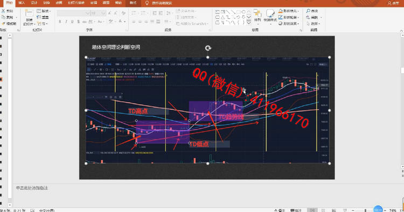The height and width of the screenshot is (212, 404).
Task: Click the Comments button in status bar
Action: (x=296, y=210)
